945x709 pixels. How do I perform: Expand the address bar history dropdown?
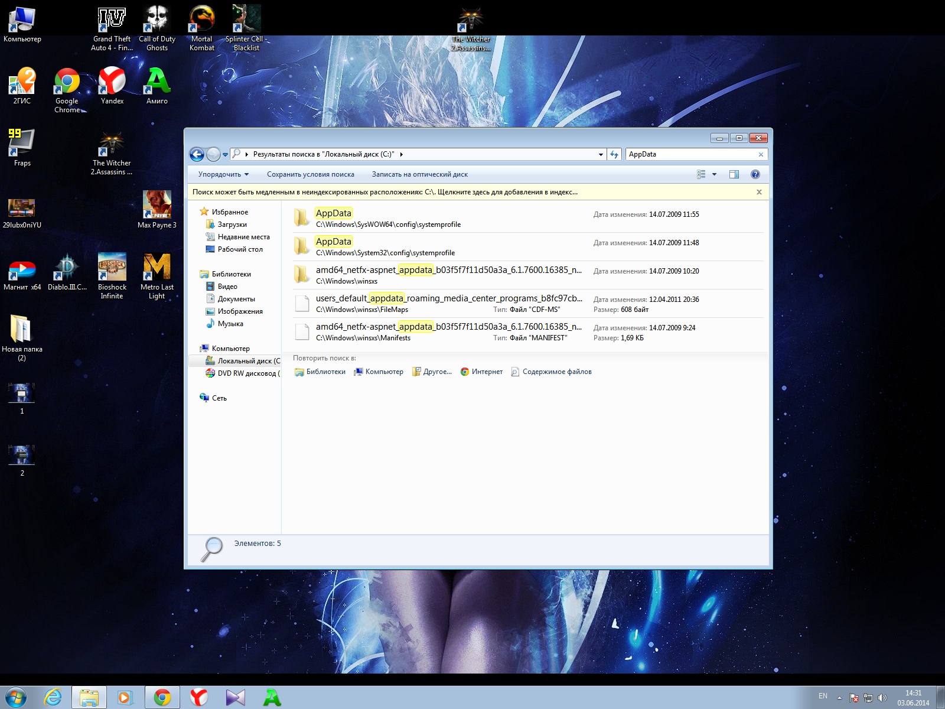[x=601, y=154]
